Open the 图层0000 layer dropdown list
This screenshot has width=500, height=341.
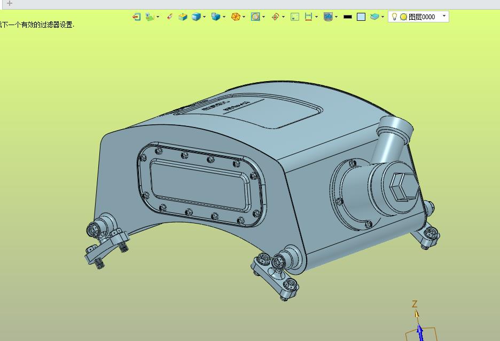coord(444,16)
